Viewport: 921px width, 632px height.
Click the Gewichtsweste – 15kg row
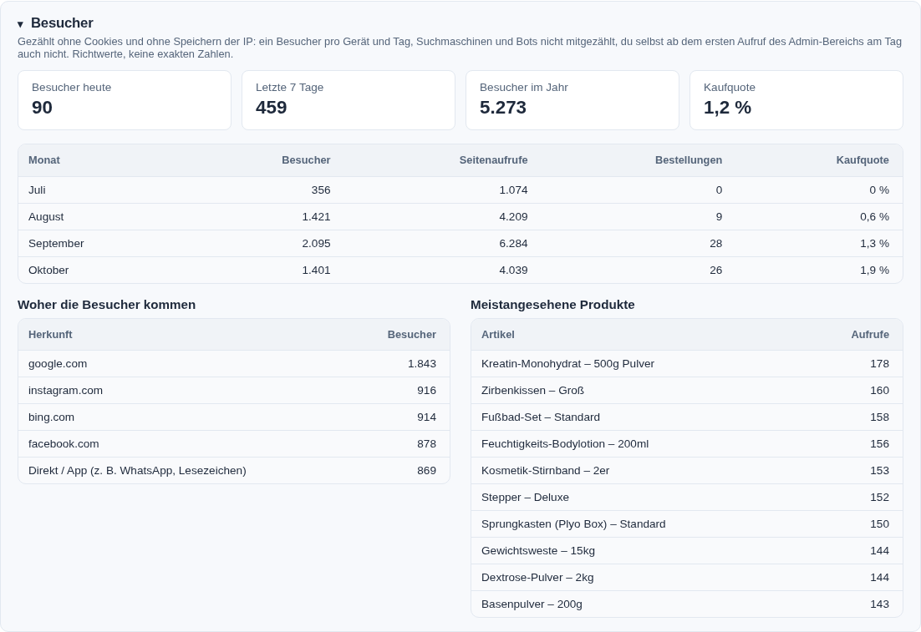click(687, 550)
